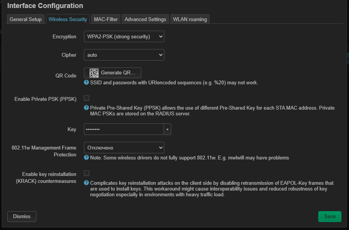Viewport: 349px width, 230px height.
Task: Go to the Advanced Settings tab
Action: tap(145, 19)
